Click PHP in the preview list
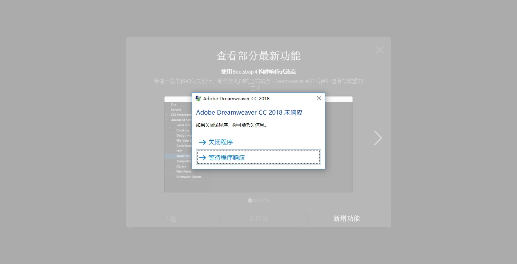 pos(179,151)
